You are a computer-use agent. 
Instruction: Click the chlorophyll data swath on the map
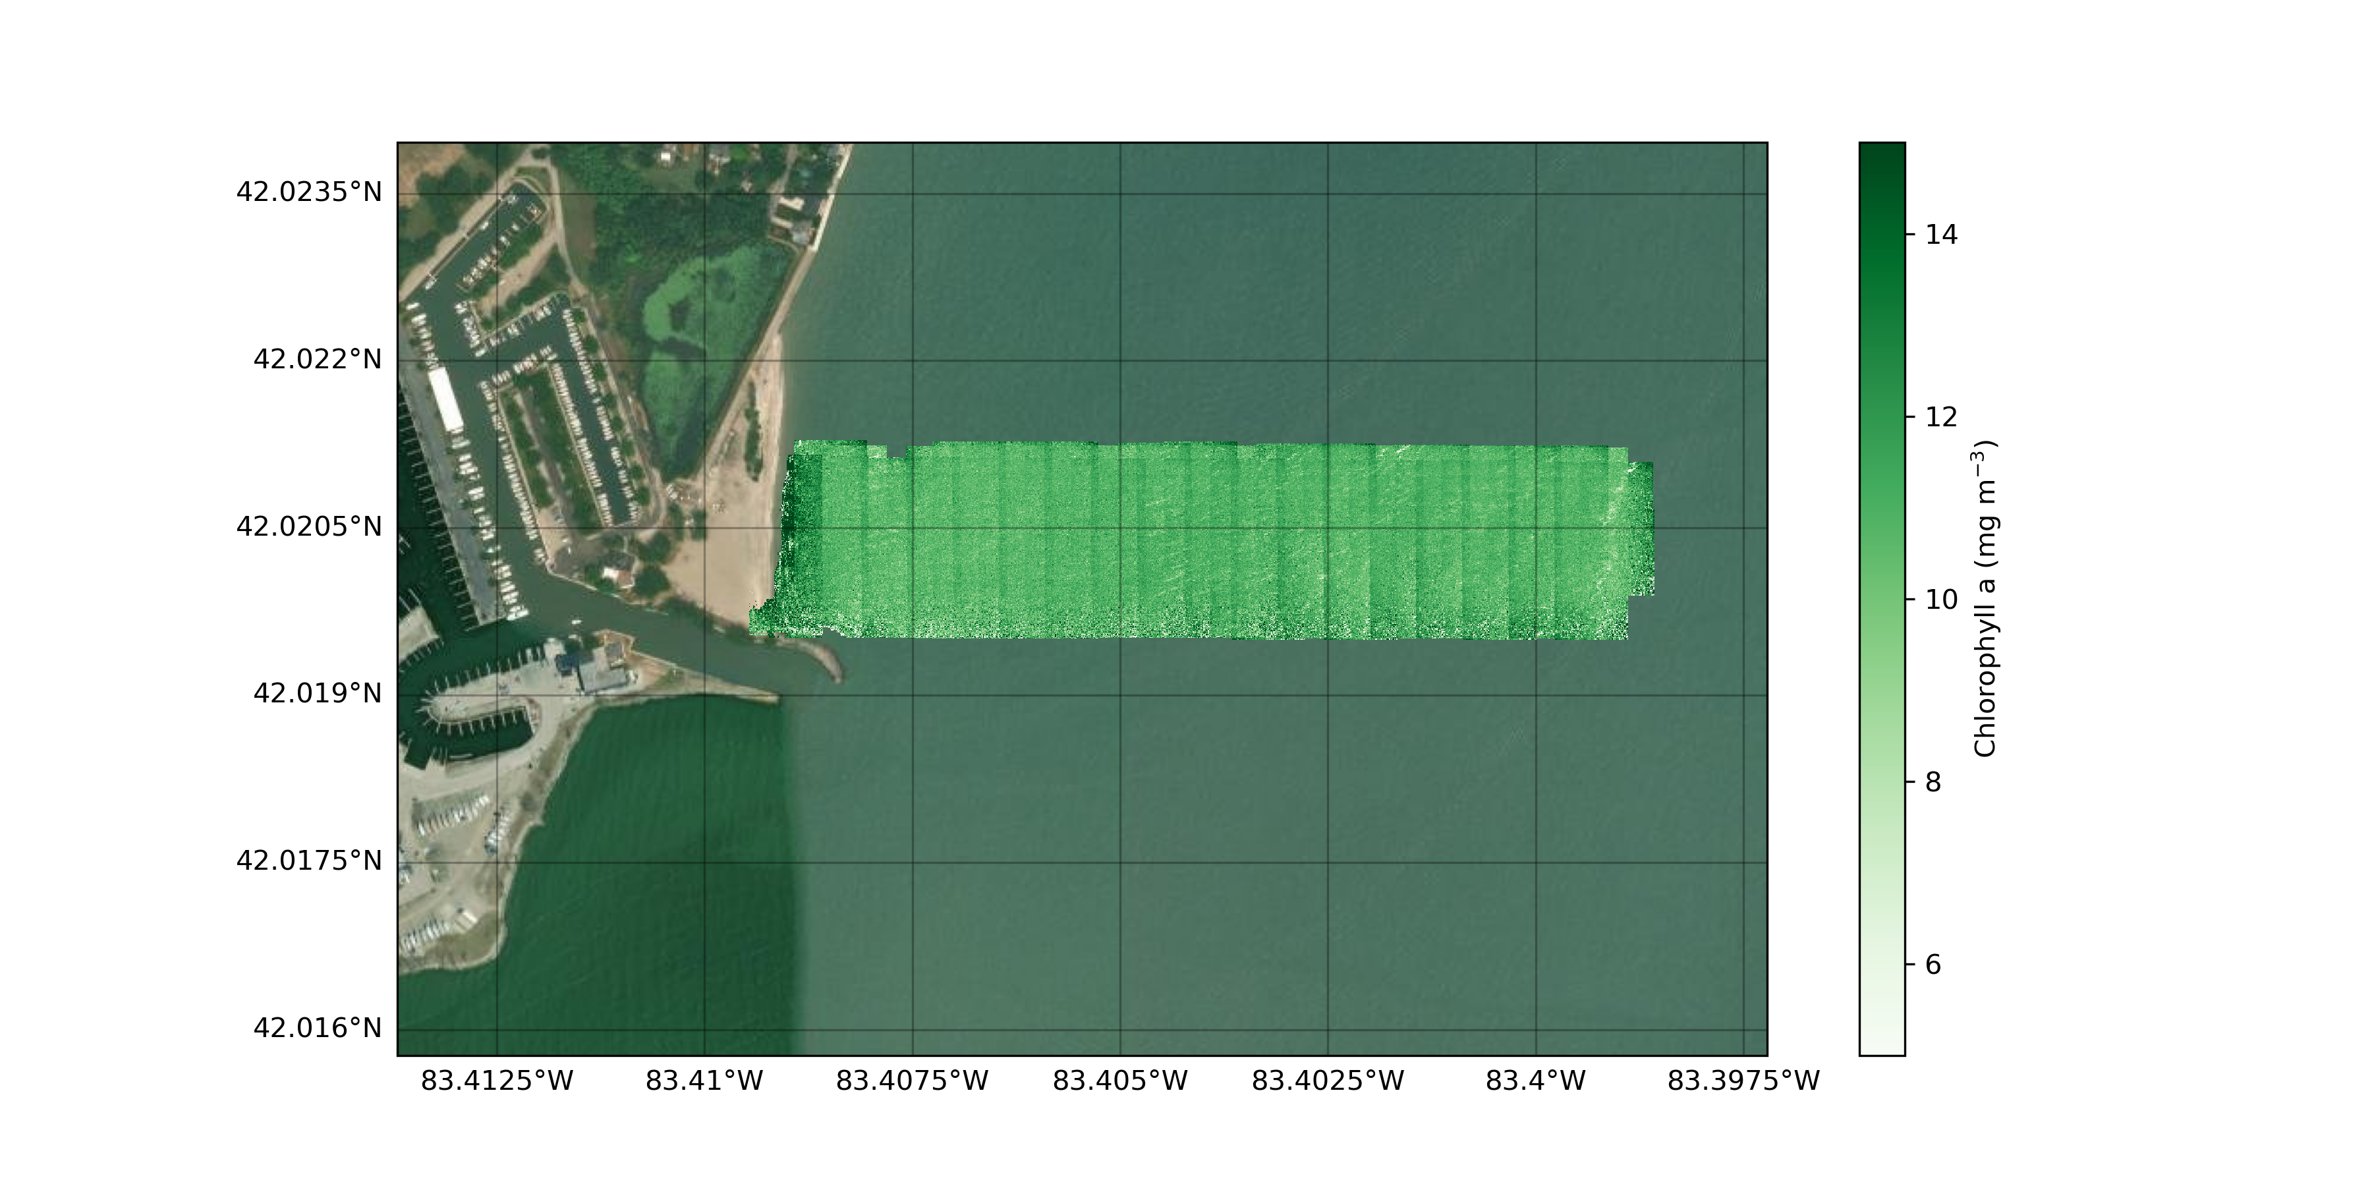(x=1202, y=540)
